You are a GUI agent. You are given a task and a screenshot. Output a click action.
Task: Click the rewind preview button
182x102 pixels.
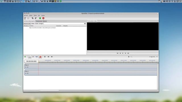pyautogui.click(x=120, y=53)
